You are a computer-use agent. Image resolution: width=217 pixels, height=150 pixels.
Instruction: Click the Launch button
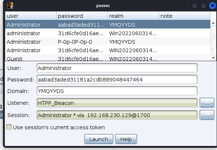tap(99, 139)
